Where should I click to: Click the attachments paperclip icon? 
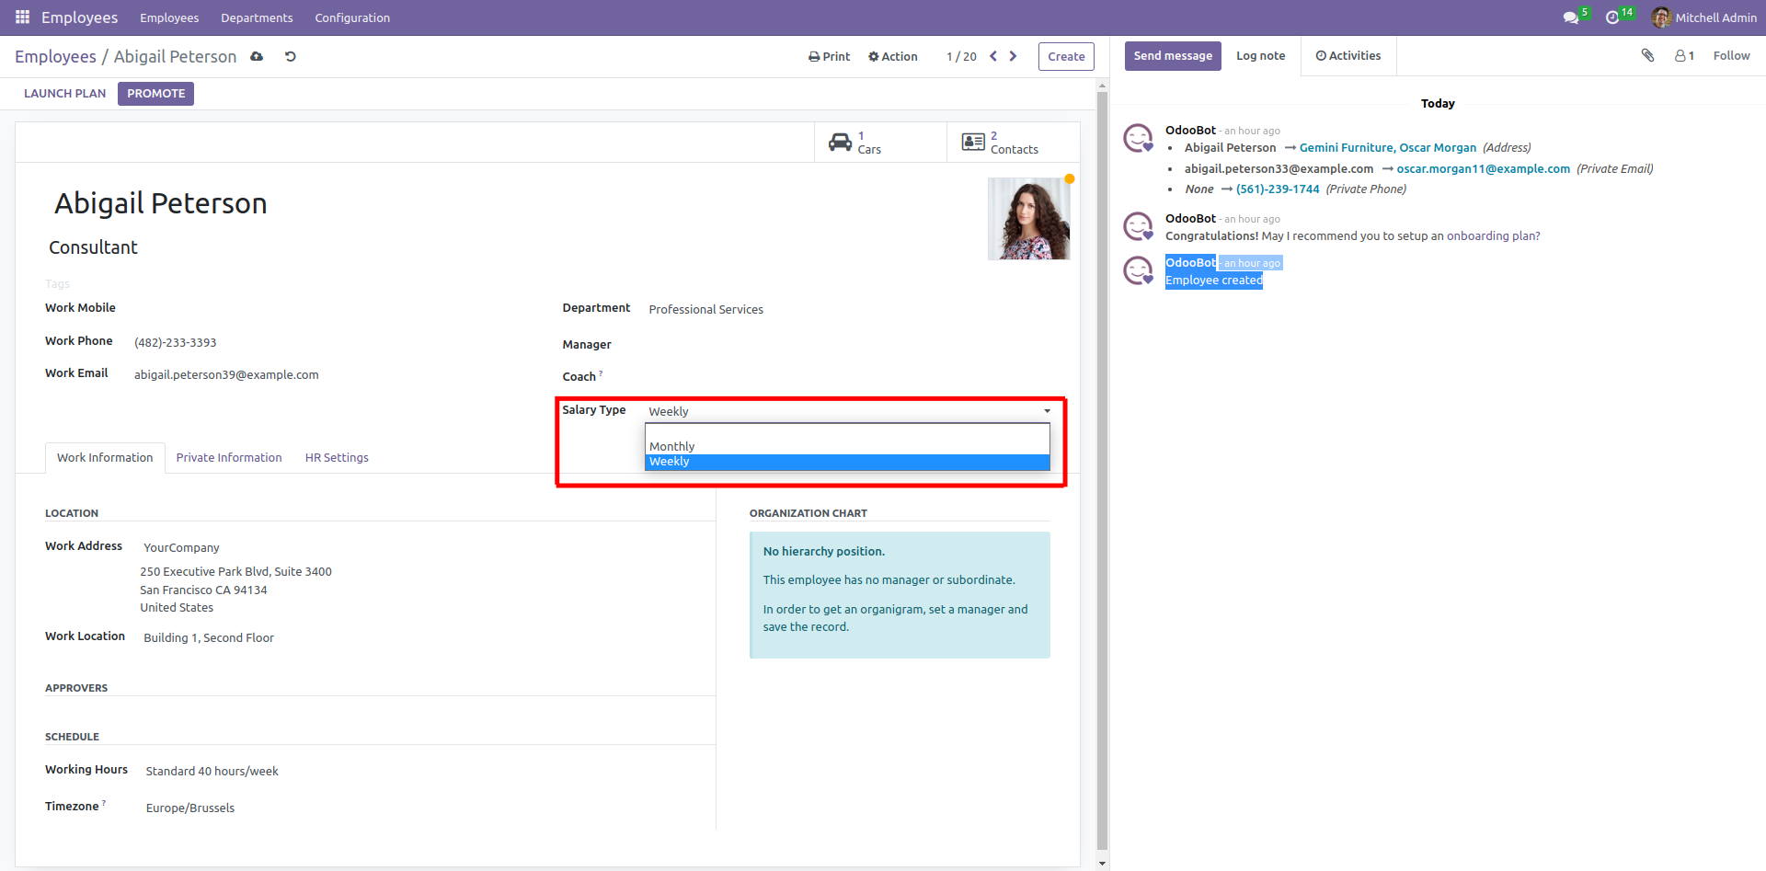[x=1647, y=55]
